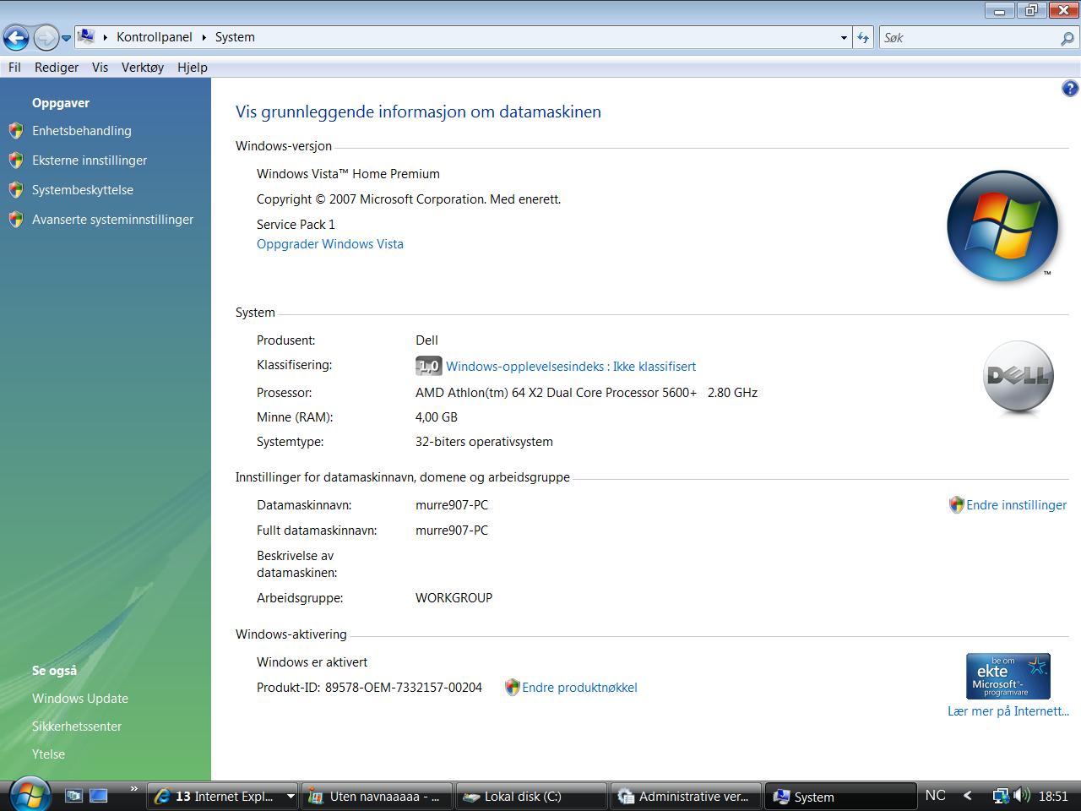Click the computer icon in the address bar

tap(85, 36)
